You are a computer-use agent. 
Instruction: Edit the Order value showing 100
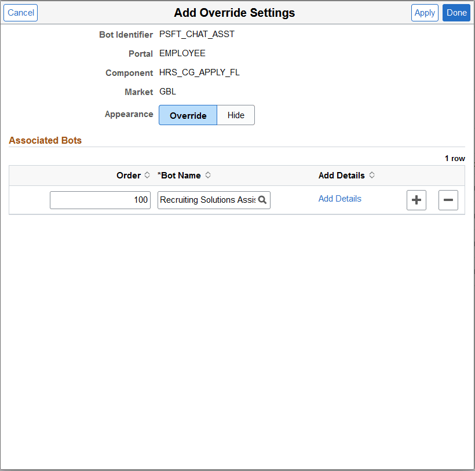100,200
